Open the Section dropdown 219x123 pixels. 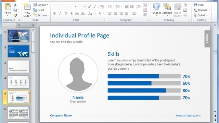point(41,15)
